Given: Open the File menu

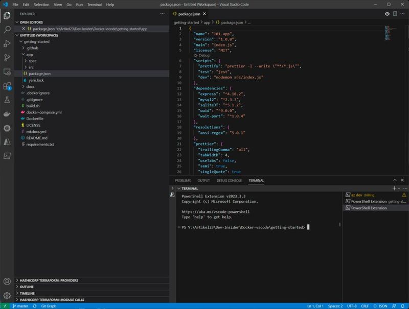Looking at the screenshot, I should point(15,5).
